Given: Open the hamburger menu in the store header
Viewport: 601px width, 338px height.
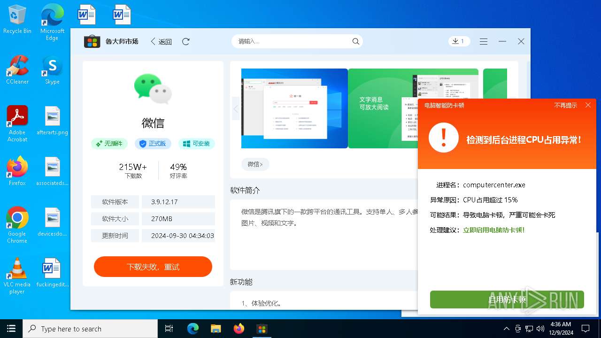Looking at the screenshot, I should [x=484, y=41].
